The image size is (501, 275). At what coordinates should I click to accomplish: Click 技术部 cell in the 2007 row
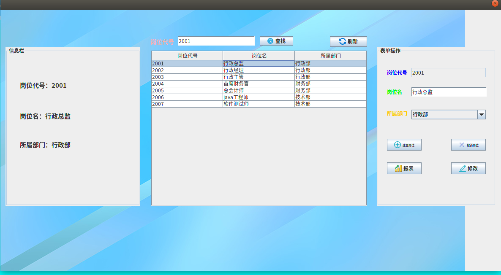330,104
